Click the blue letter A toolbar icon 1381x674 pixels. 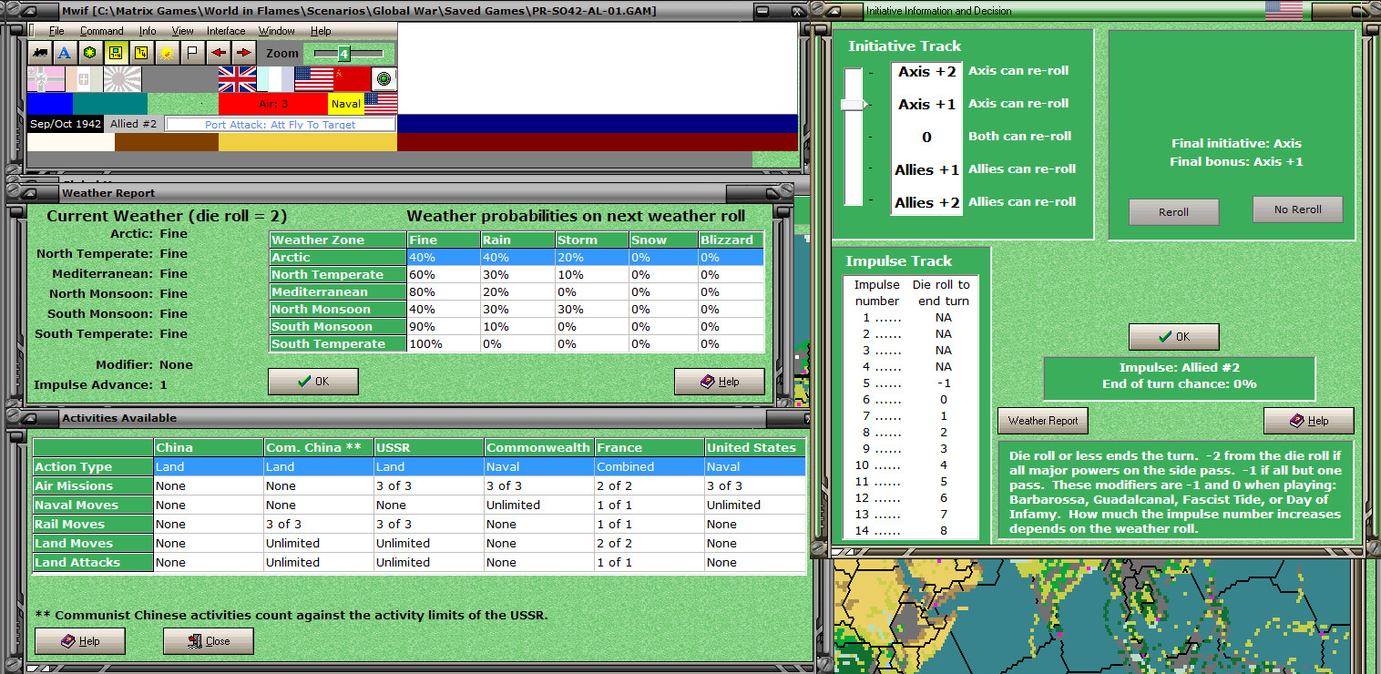tap(65, 53)
